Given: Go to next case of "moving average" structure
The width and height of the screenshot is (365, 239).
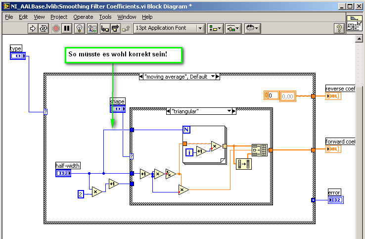Looking at the screenshot, I should 218,76.
